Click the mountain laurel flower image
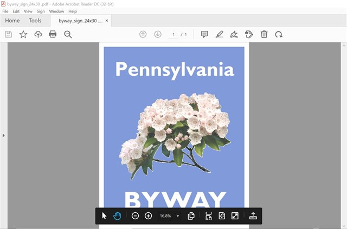 click(x=175, y=136)
